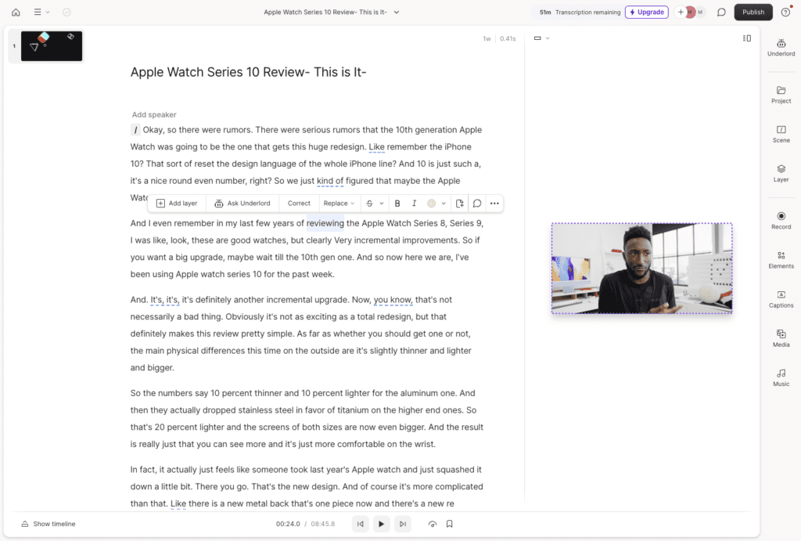This screenshot has height=541, width=801.
Task: Click Add layer in floating toolbar
Action: pos(177,204)
